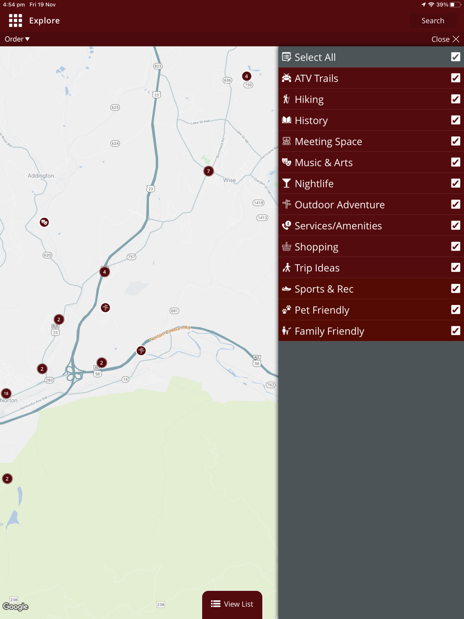Uncheck the Outdoor Adventure checkbox
Screen dimensions: 464x619
[x=456, y=204]
